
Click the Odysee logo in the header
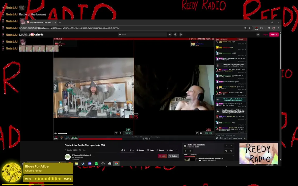point(37,34)
